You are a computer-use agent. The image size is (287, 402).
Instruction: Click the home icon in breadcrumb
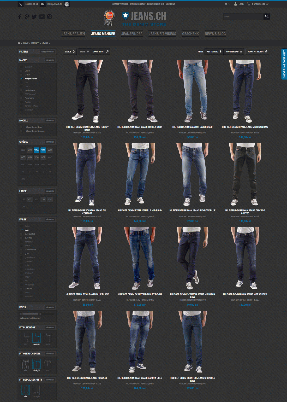tap(19, 43)
